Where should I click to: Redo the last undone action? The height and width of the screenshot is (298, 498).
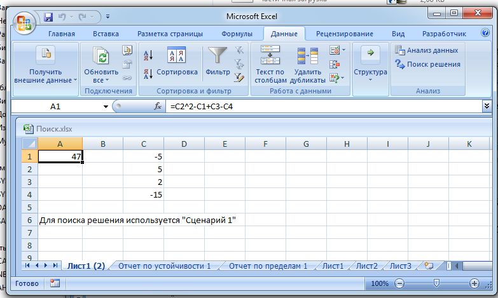[83, 17]
